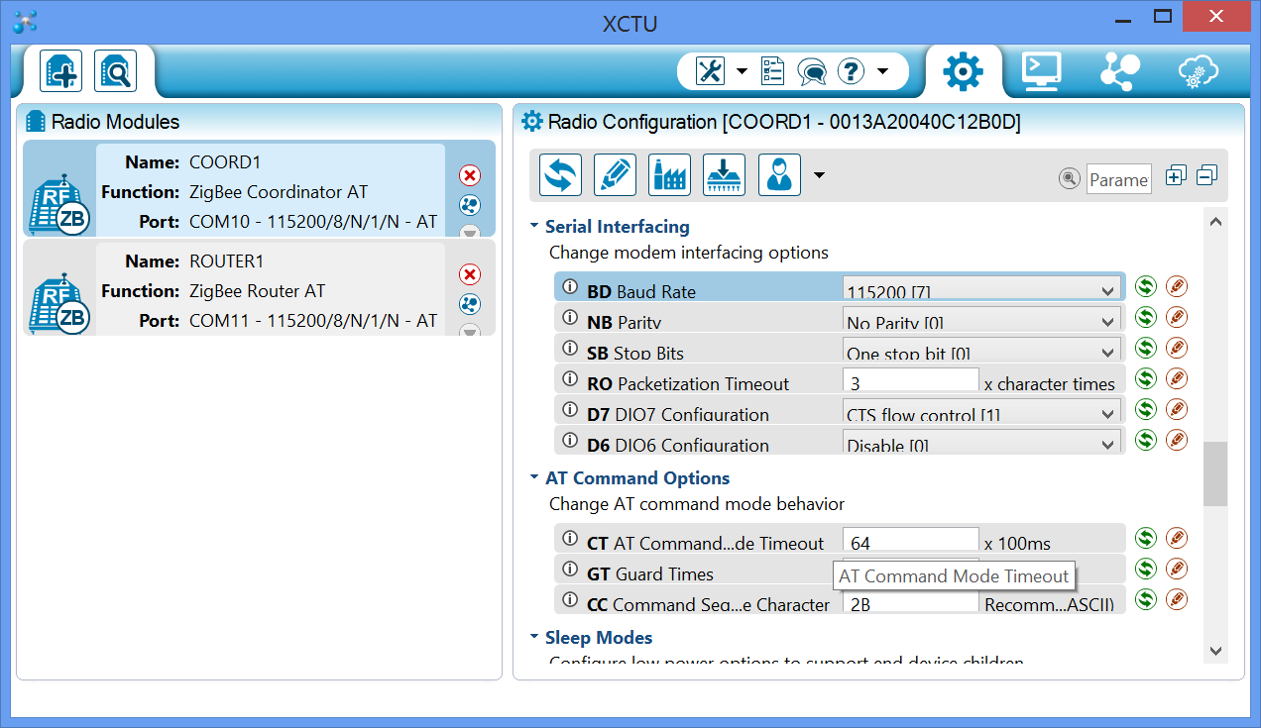Click the Update firmware icon

pyautogui.click(x=724, y=175)
